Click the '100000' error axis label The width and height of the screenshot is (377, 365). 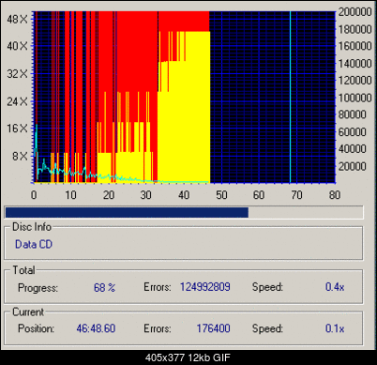(x=355, y=98)
